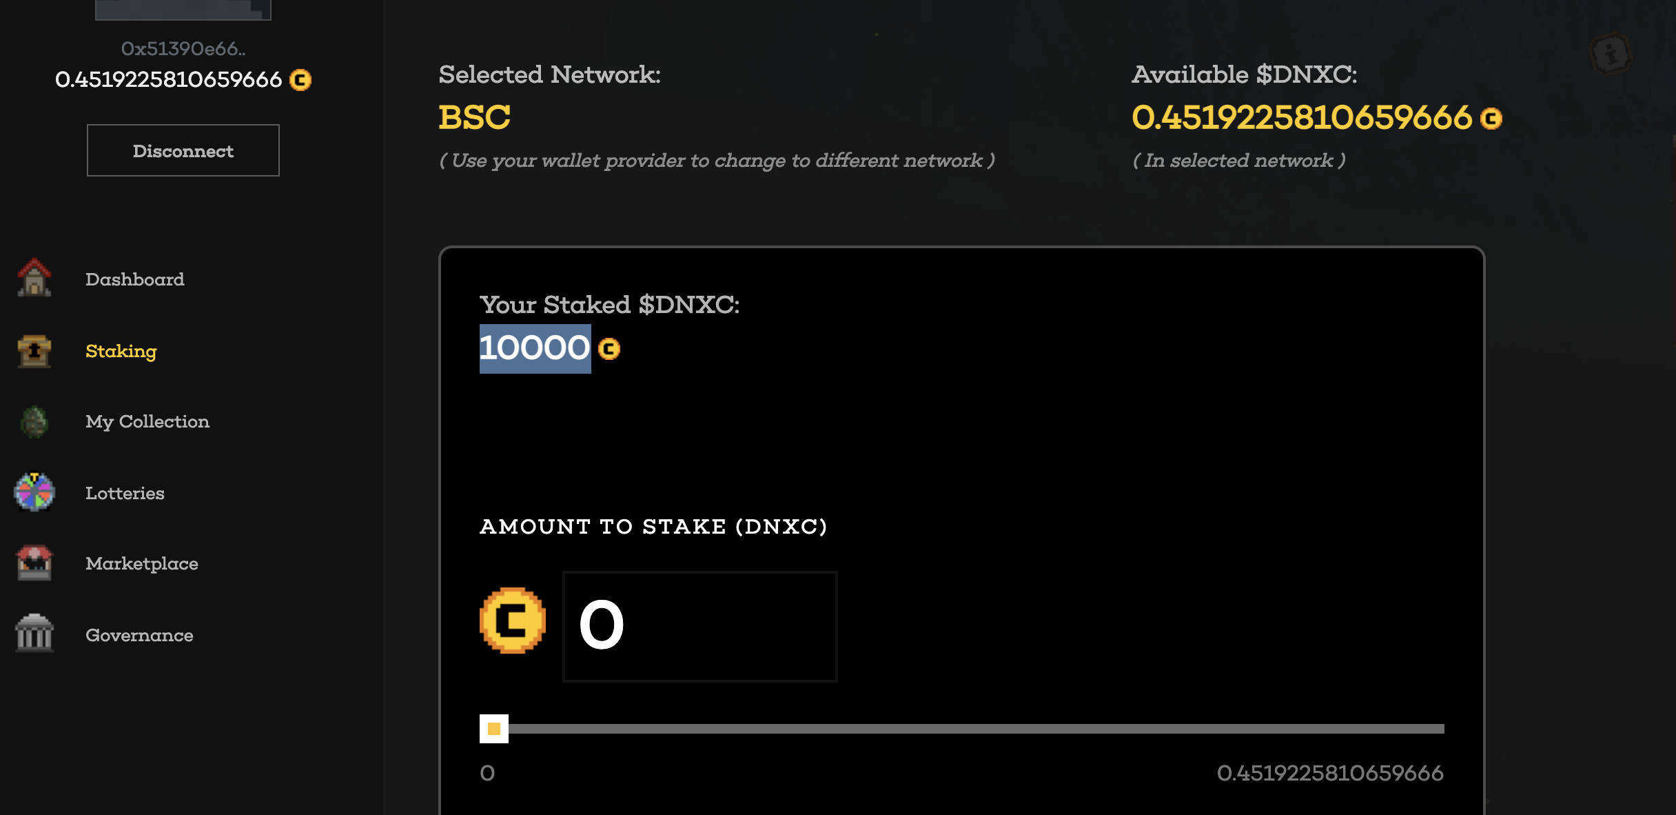The height and width of the screenshot is (815, 1676).
Task: Click the Governance building icon
Action: [34, 634]
